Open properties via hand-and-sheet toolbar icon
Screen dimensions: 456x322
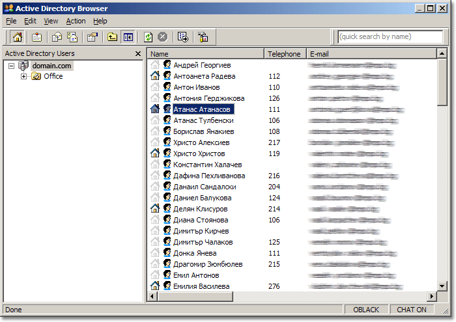pos(93,37)
